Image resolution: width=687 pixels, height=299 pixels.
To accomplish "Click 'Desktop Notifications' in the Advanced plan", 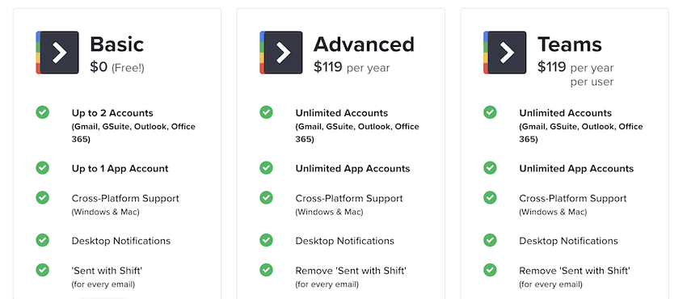I will (x=345, y=241).
